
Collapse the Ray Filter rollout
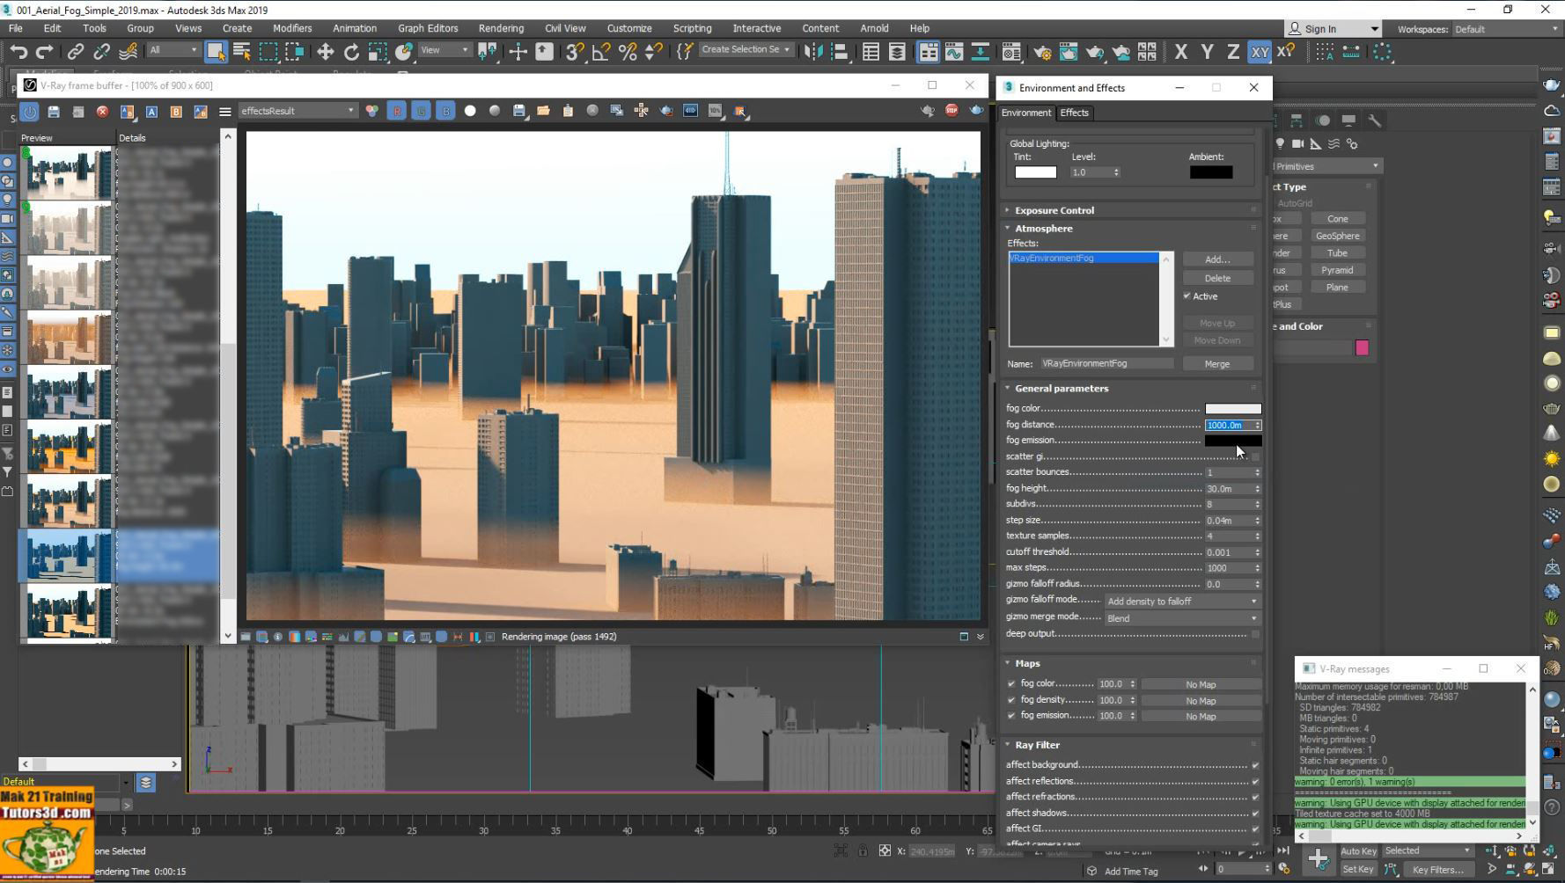(1037, 745)
